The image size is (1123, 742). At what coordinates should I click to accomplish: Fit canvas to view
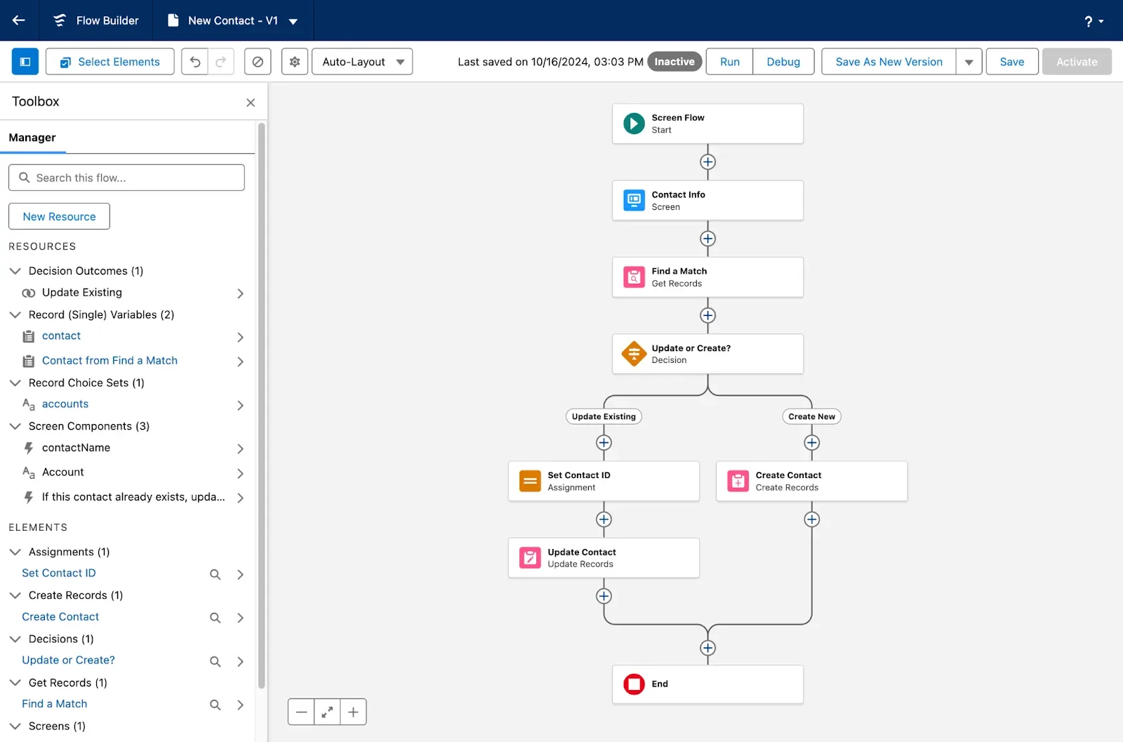(327, 712)
